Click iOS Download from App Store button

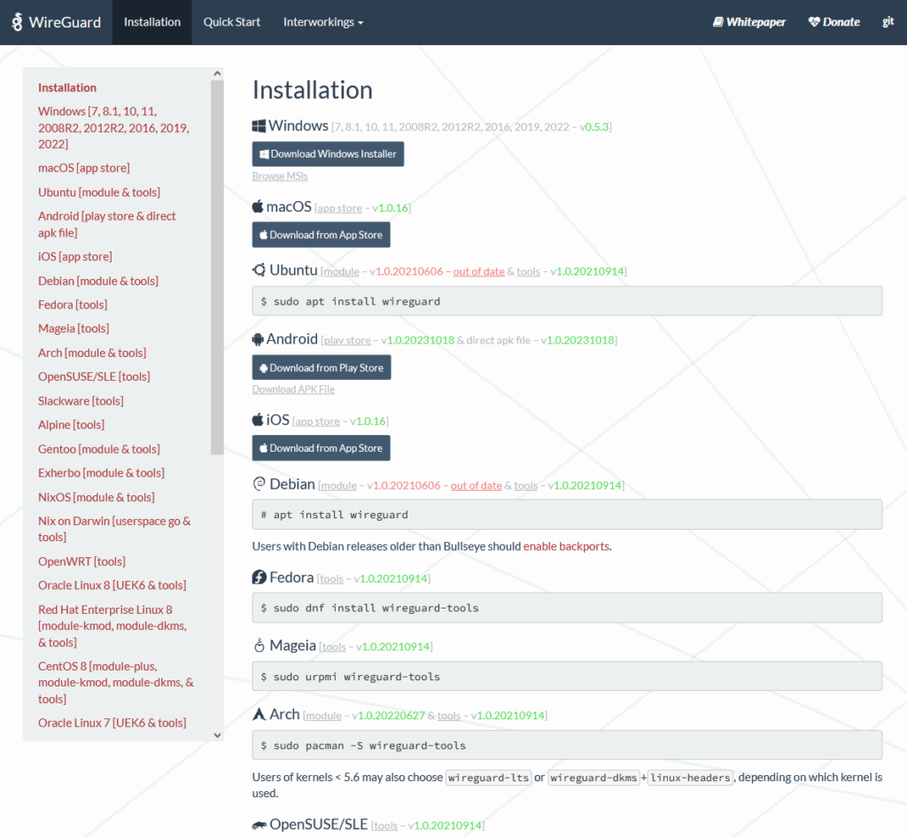[x=321, y=447]
